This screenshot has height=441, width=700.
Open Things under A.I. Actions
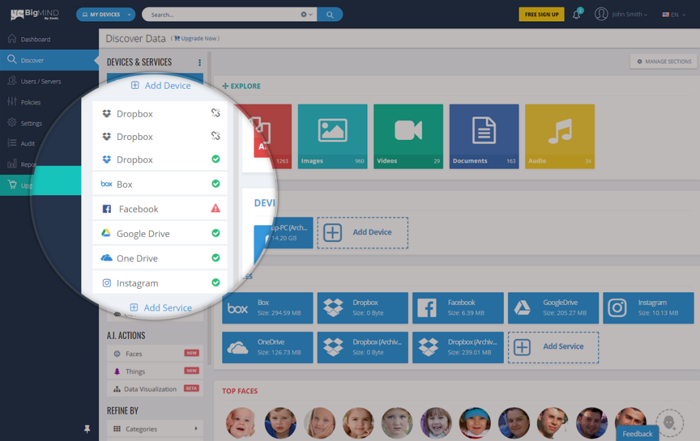coord(155,371)
